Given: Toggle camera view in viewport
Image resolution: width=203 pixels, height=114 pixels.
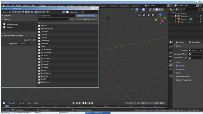Looking at the screenshot, I should 144,15.
